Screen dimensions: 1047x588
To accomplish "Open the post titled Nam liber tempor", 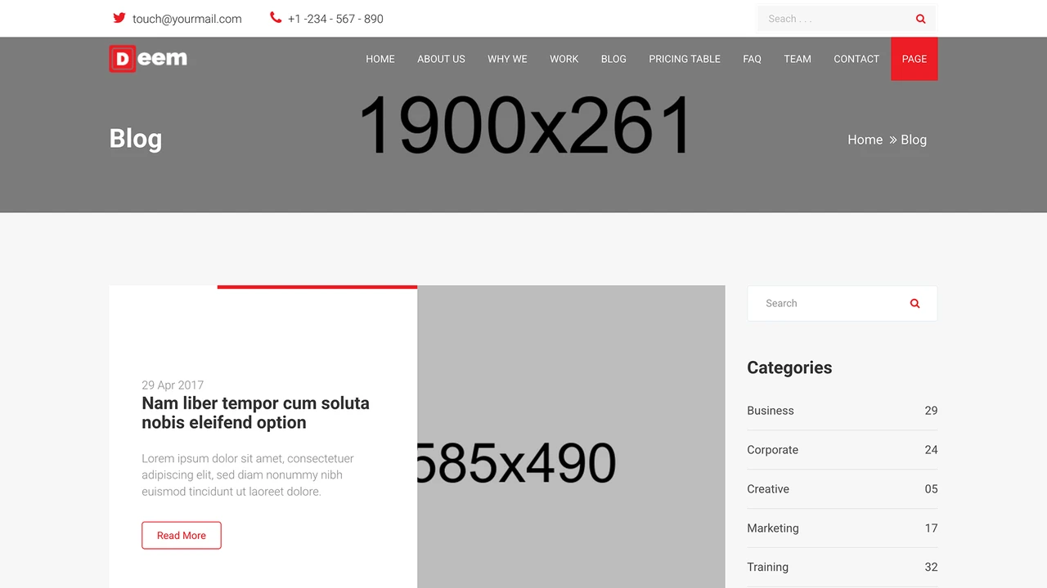I will coord(255,412).
